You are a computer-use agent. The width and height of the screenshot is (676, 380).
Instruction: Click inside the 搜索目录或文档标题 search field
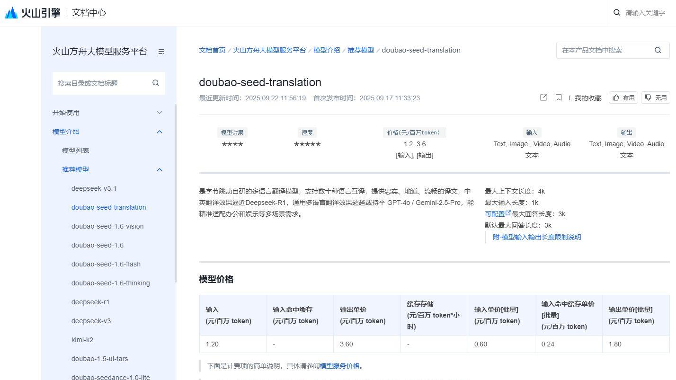click(99, 83)
